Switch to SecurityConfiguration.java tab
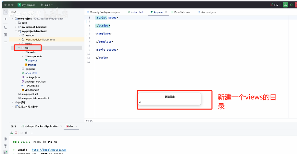Screen dimensions: 297x154 pos(103,12)
